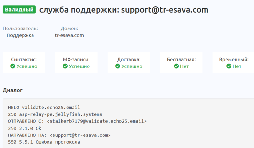
Task: Select the Доставка result card label
Action: (x=129, y=59)
